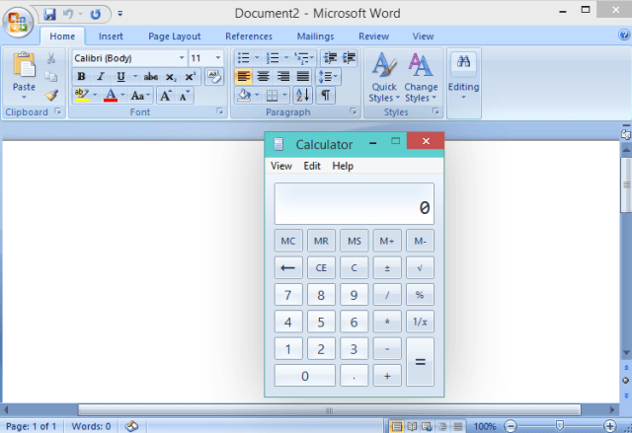Click the Borders icon
The height and width of the screenshot is (433, 632).
(273, 96)
